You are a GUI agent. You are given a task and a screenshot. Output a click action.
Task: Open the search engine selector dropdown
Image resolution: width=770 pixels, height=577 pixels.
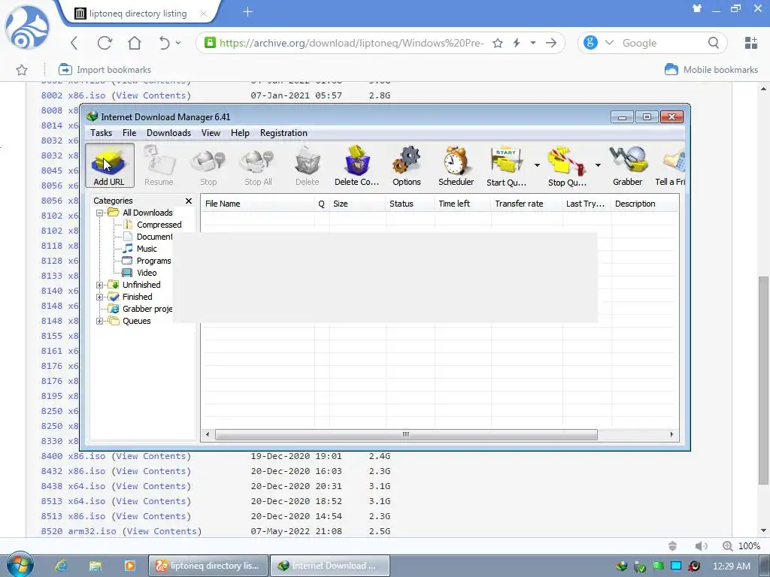point(609,43)
